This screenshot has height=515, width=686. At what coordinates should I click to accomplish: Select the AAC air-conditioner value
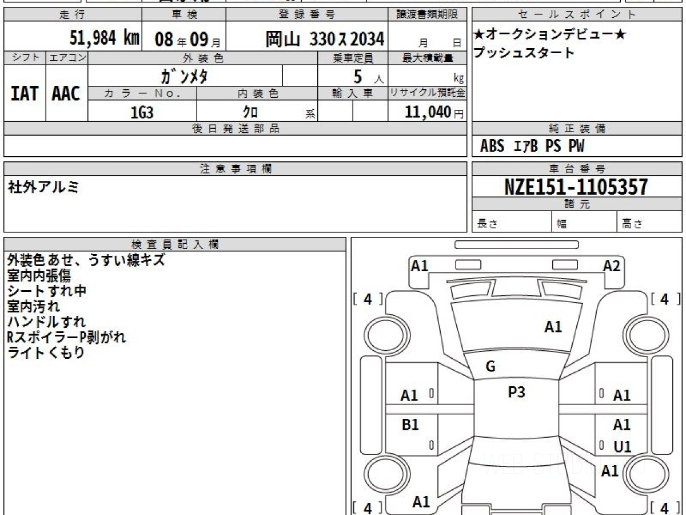(66, 93)
